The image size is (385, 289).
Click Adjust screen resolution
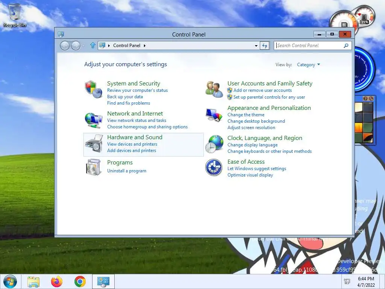[251, 127]
